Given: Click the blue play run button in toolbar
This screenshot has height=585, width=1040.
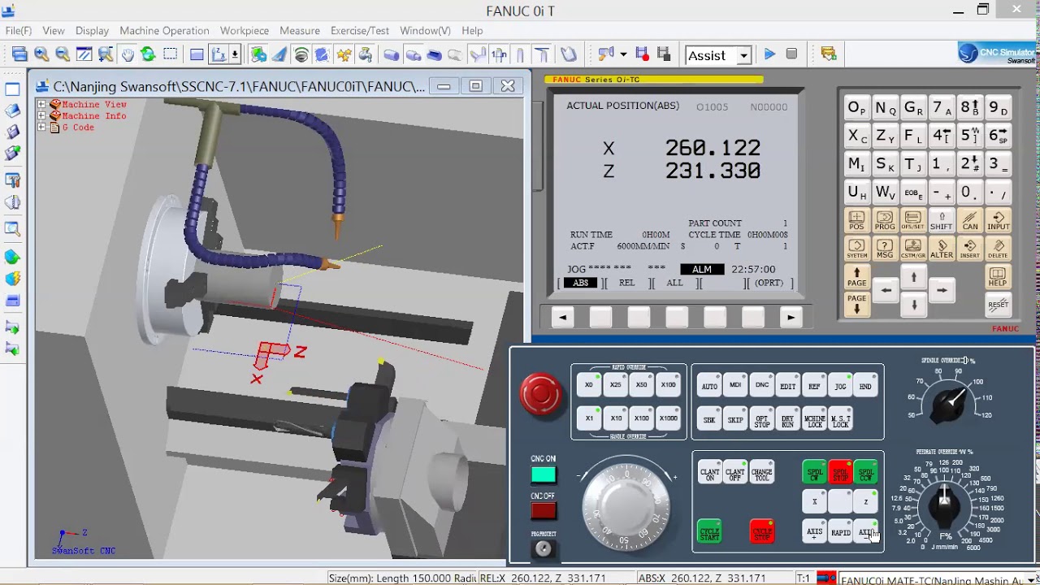Looking at the screenshot, I should click(769, 54).
